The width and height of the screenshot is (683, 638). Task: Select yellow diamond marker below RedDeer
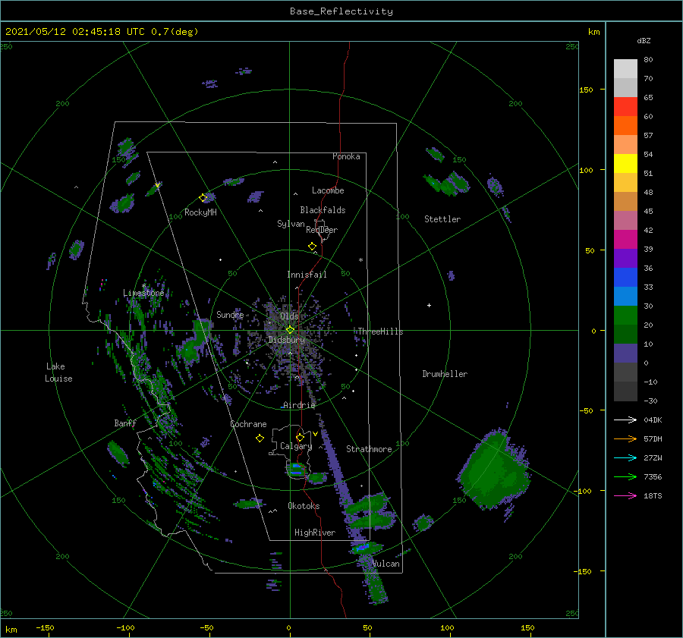click(312, 247)
